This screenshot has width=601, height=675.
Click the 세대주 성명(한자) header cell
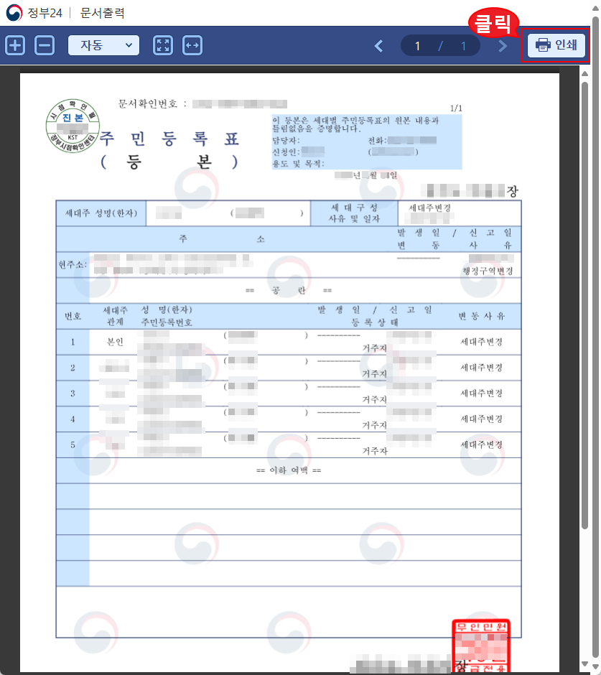click(x=101, y=213)
